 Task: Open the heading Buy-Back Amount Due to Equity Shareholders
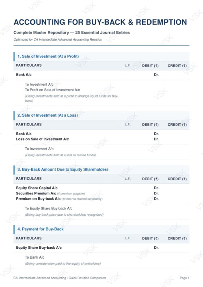tap(63, 170)
